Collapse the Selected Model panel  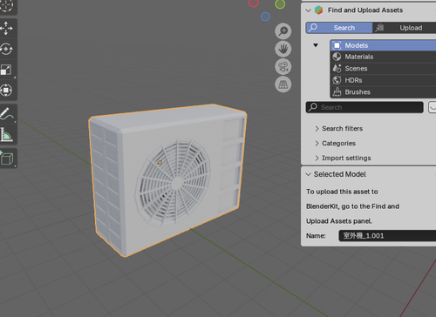309,174
